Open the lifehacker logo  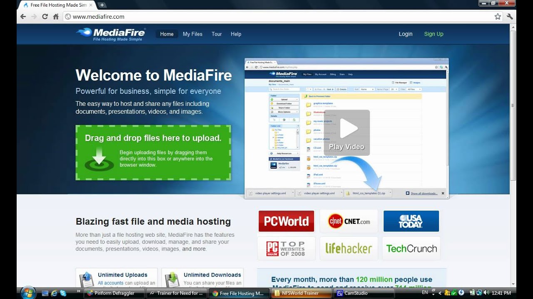coord(349,248)
